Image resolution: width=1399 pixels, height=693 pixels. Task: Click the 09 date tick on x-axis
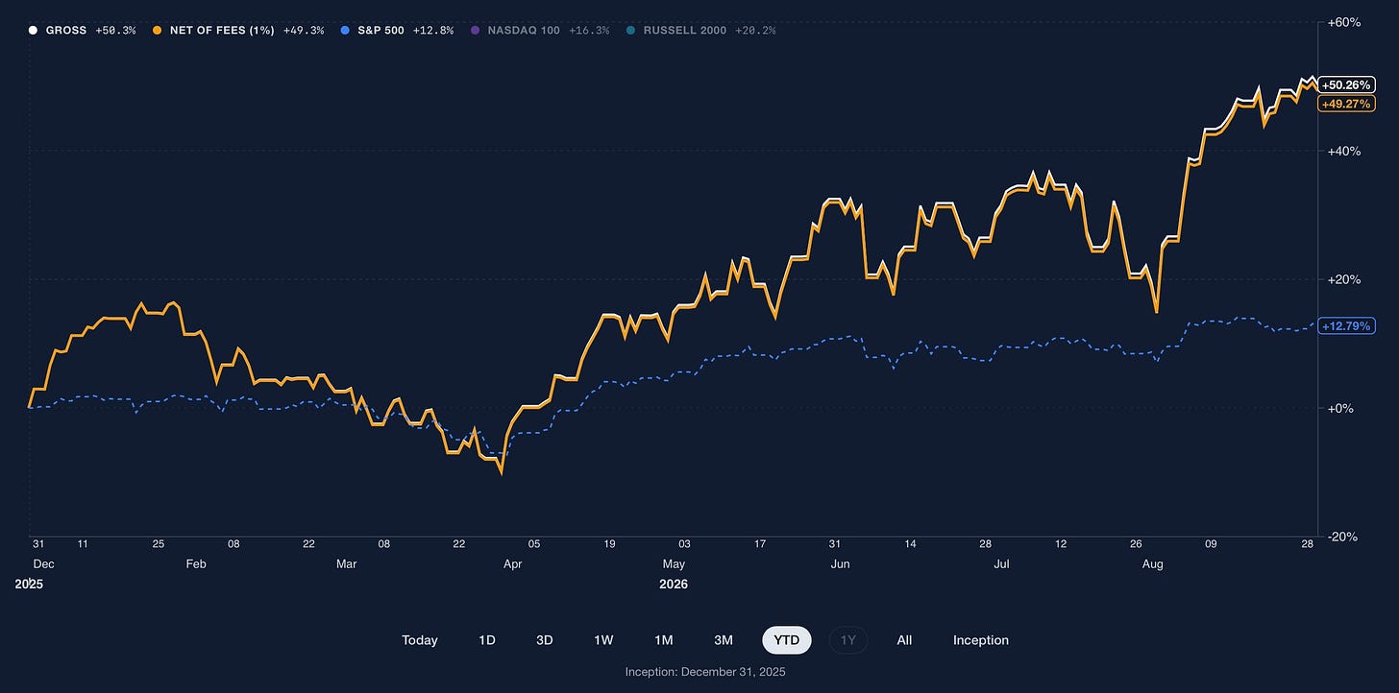coord(1211,544)
